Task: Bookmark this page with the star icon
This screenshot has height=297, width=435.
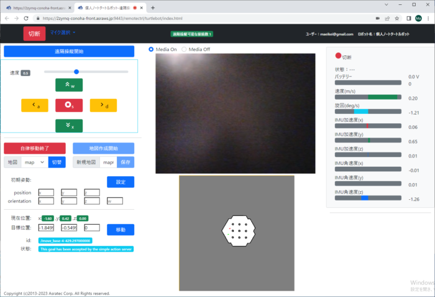Action: coord(396,19)
